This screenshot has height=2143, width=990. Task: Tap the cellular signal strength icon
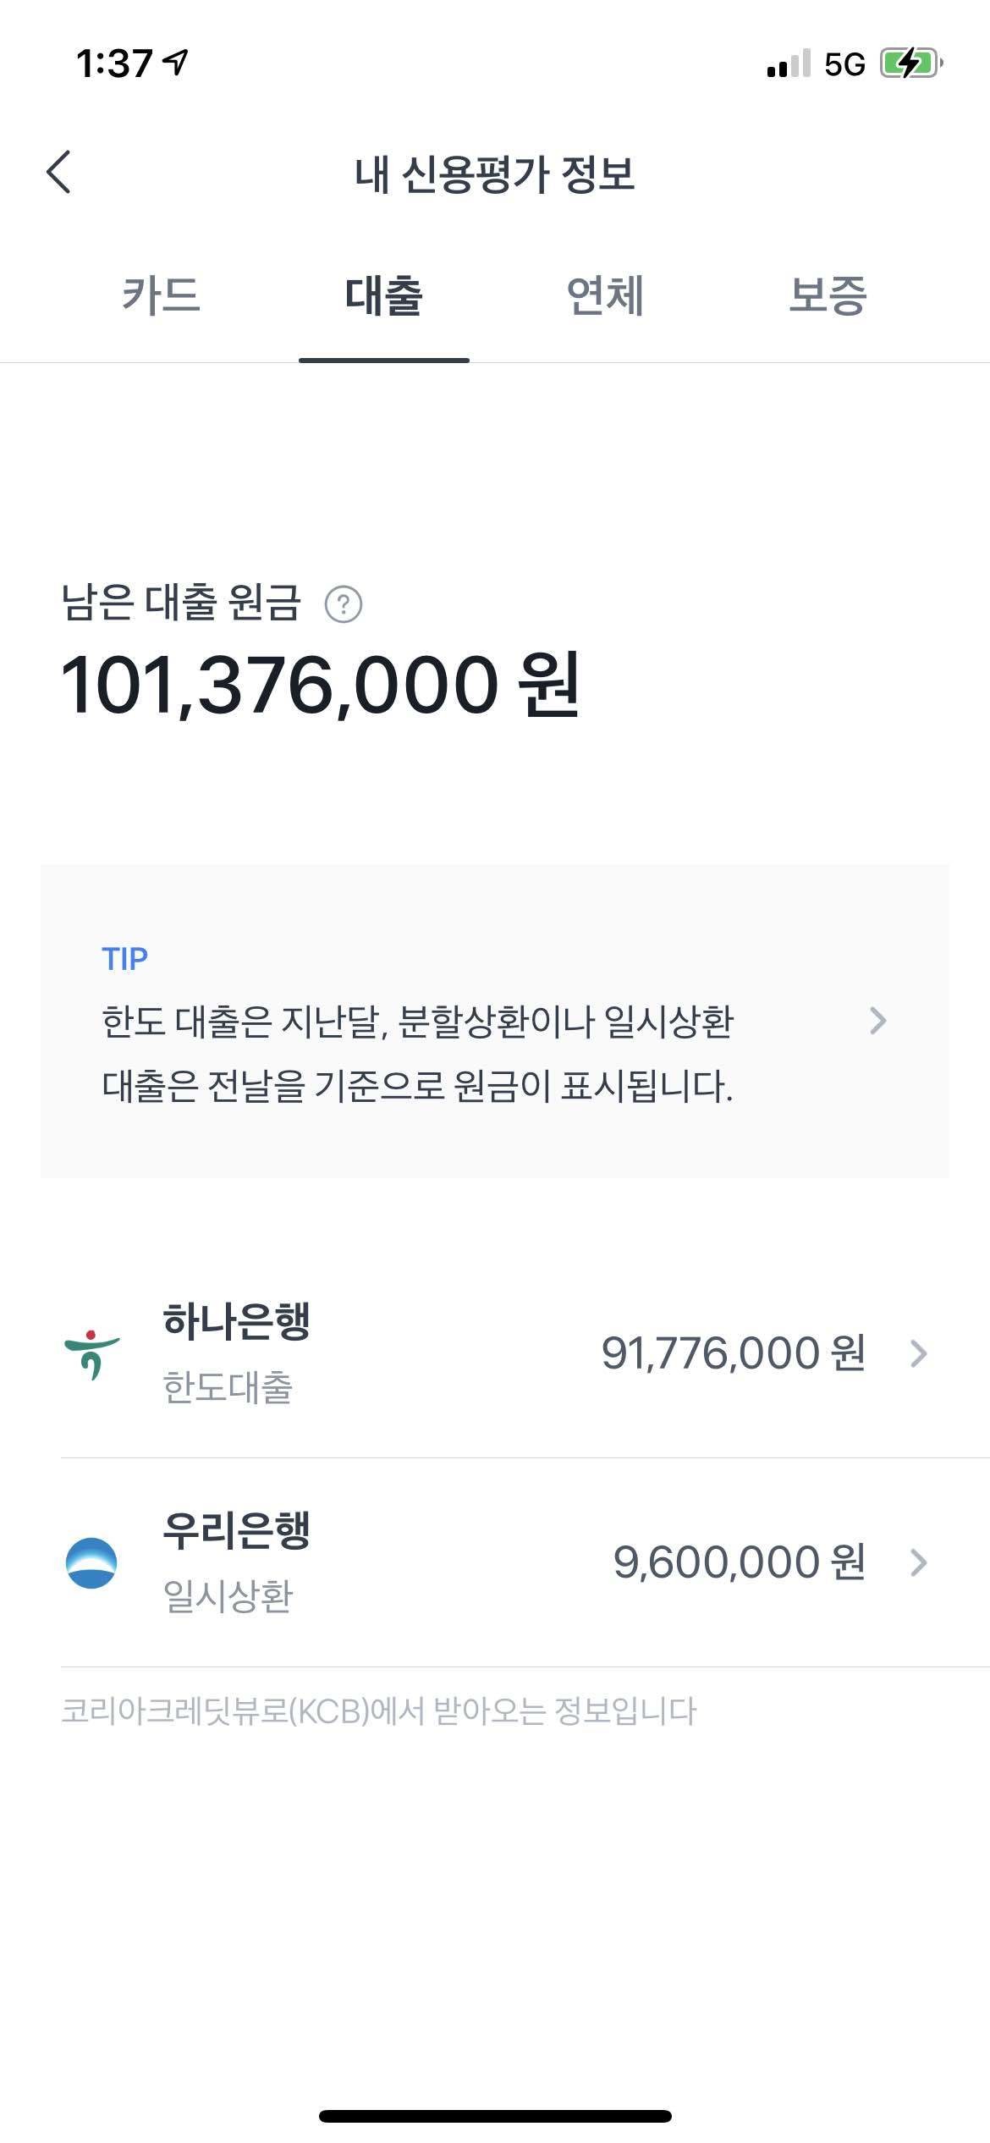point(788,64)
